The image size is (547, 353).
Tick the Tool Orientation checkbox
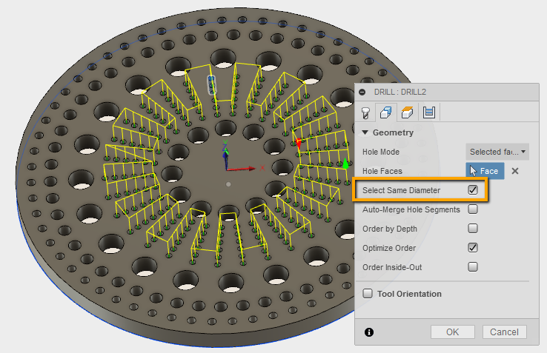point(368,294)
